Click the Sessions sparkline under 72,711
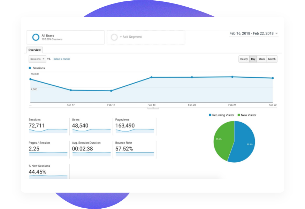The width and height of the screenshot is (305, 209). click(x=48, y=131)
